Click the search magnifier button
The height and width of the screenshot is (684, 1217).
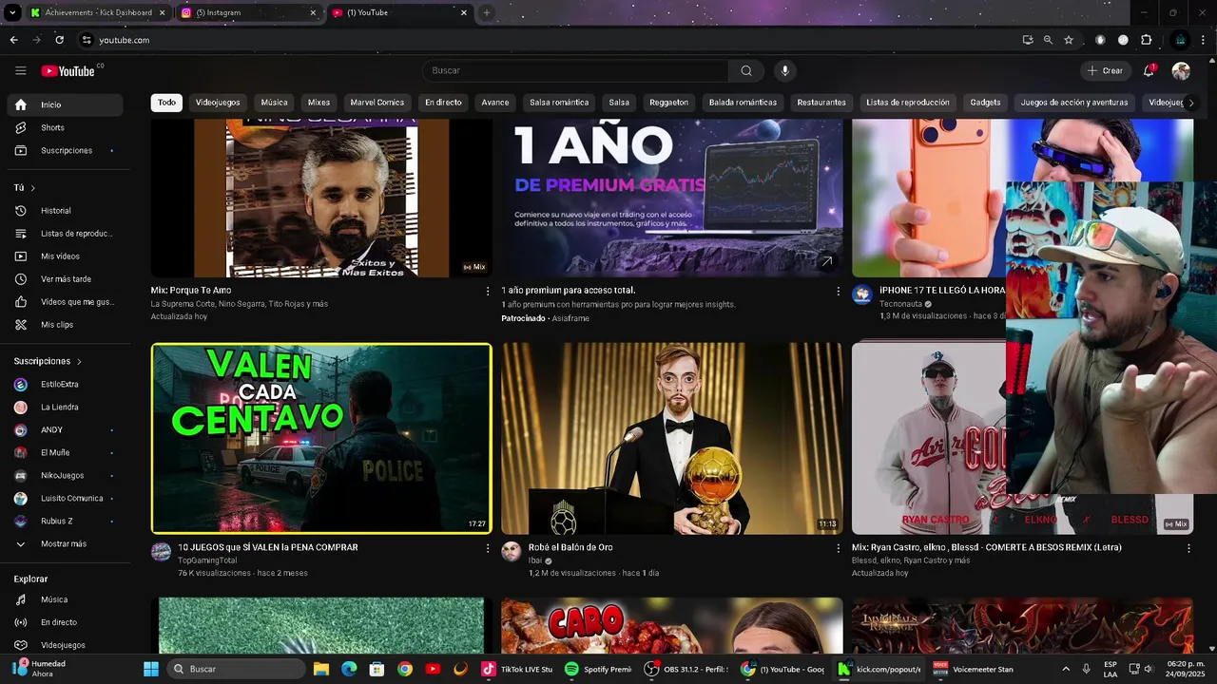(746, 70)
